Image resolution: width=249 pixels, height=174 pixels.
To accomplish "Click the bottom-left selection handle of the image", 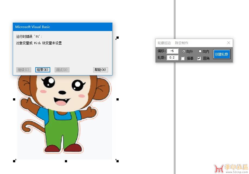I will [14, 161].
